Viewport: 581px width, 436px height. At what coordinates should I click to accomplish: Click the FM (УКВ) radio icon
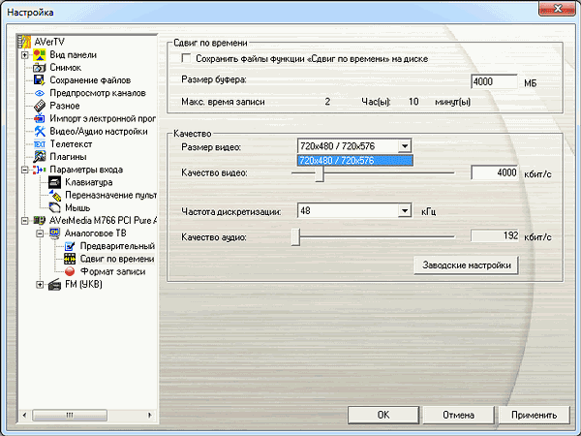[55, 284]
